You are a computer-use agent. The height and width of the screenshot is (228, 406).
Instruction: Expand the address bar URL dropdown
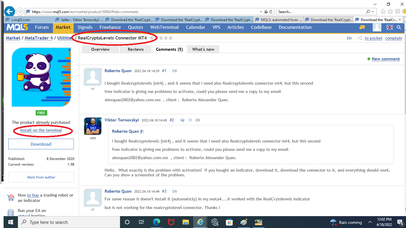pos(261,12)
